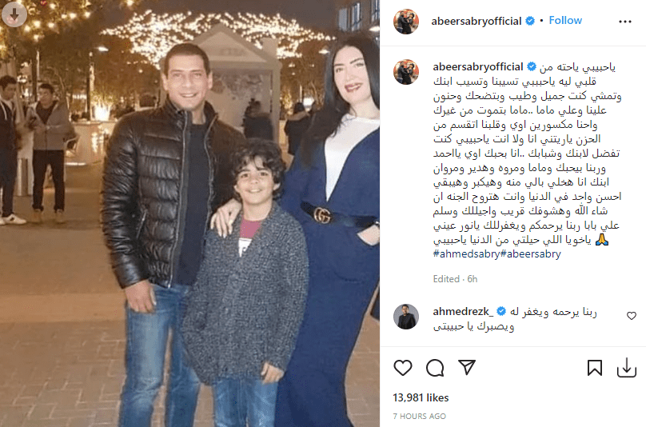Open abeersabryofficial username in caption
This screenshot has height=427, width=646.
click(x=478, y=67)
